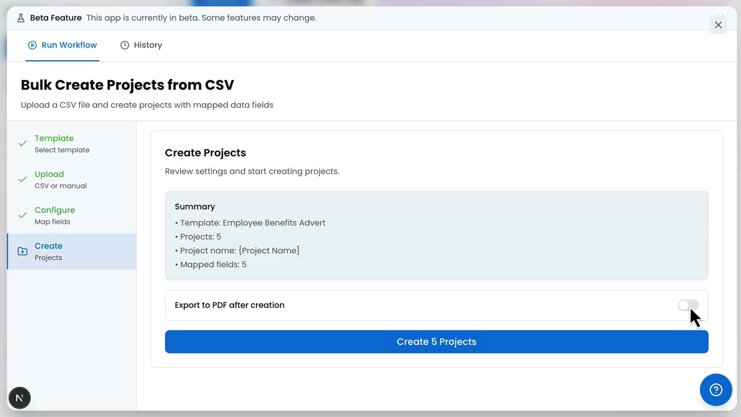Click the round N badge icon
This screenshot has height=417, width=741.
(x=20, y=398)
